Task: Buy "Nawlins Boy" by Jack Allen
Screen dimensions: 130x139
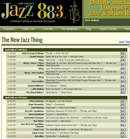Action: point(123,136)
